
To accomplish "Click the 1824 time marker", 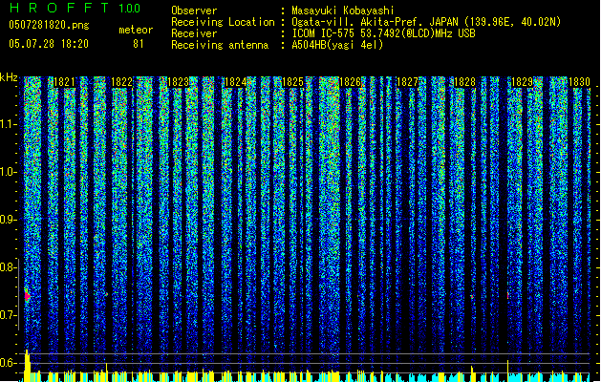I will [236, 82].
